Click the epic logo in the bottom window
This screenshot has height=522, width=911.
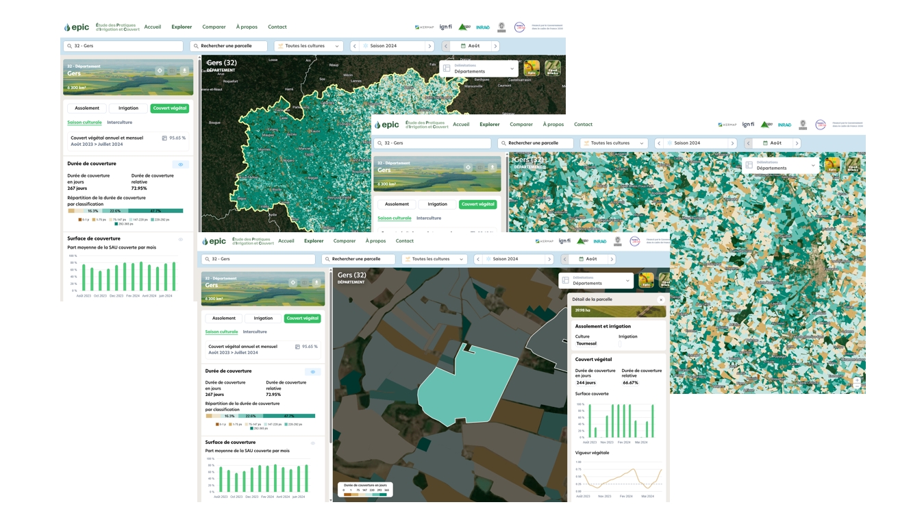(x=214, y=241)
